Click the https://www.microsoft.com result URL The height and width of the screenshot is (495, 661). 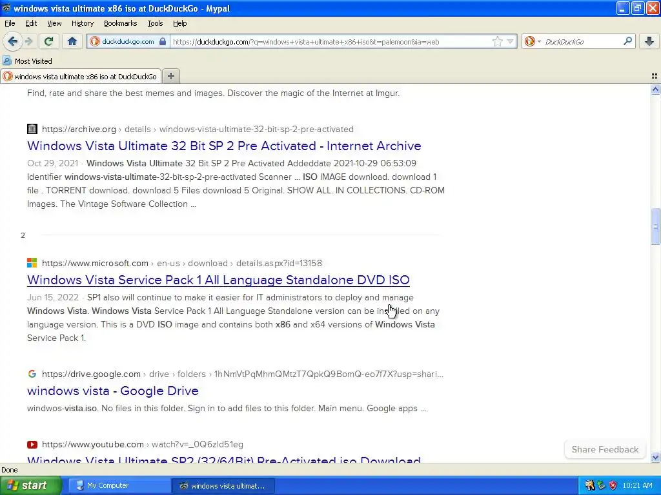pos(95,264)
